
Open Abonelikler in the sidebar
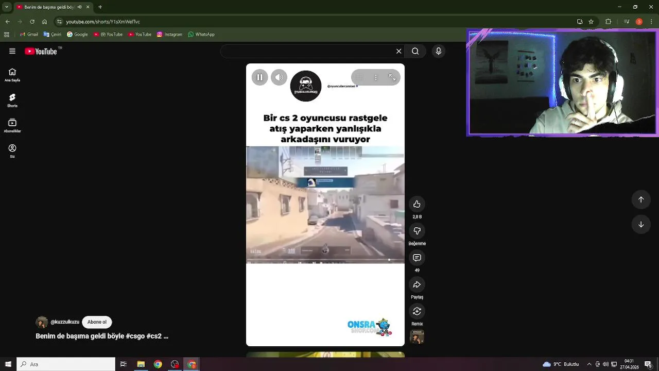click(12, 126)
